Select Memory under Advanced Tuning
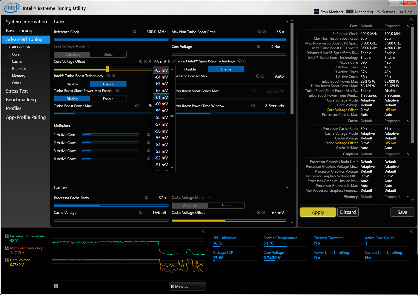This screenshot has width=418, height=295. click(19, 76)
